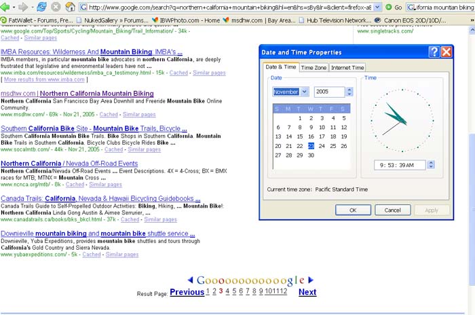Click the Previous results page link
Image resolution: width=475 pixels, height=315 pixels.
187,292
